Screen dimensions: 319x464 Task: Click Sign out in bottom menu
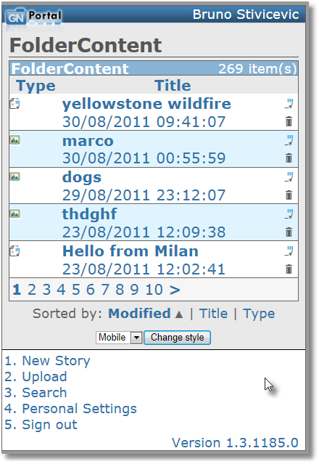tap(41, 425)
